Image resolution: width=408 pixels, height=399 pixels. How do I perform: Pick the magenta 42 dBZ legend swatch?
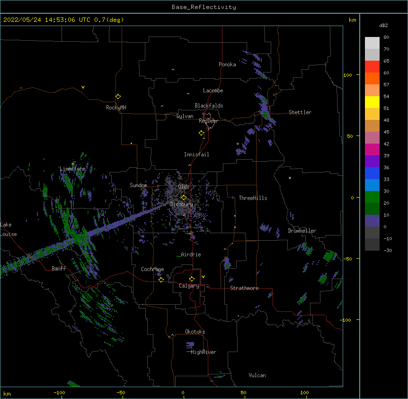pos(372,149)
